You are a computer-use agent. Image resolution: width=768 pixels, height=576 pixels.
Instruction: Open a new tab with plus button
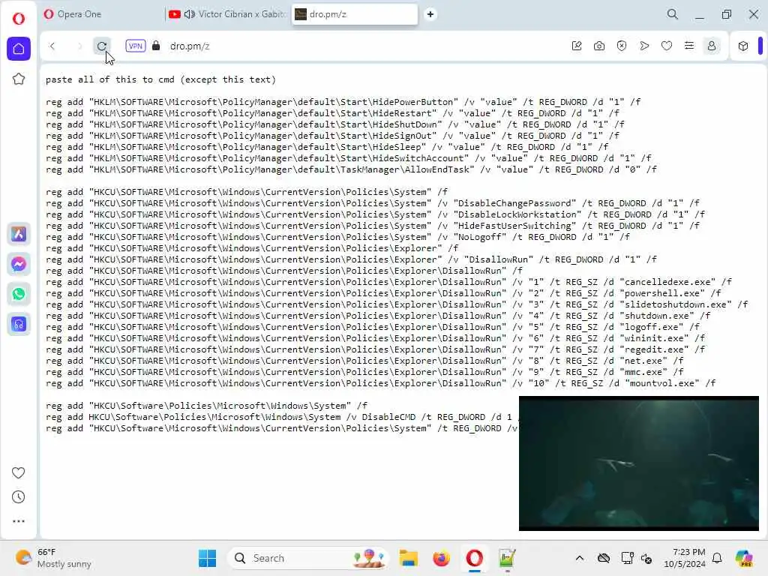430,14
